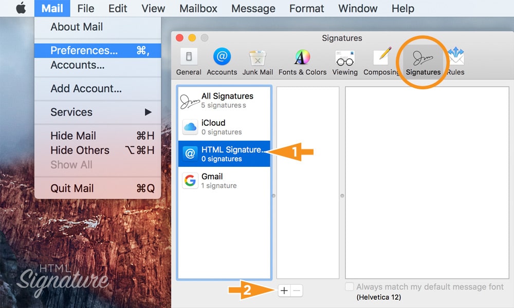The image size is (514, 308).
Task: Click the minus button to remove signature
Action: coord(297,291)
